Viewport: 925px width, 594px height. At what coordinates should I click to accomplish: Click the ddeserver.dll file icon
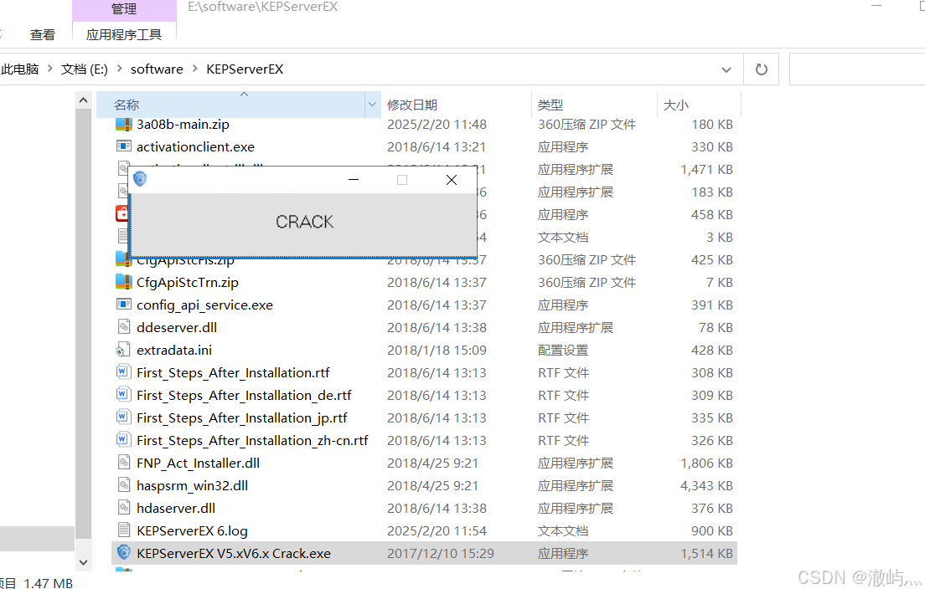click(x=123, y=327)
